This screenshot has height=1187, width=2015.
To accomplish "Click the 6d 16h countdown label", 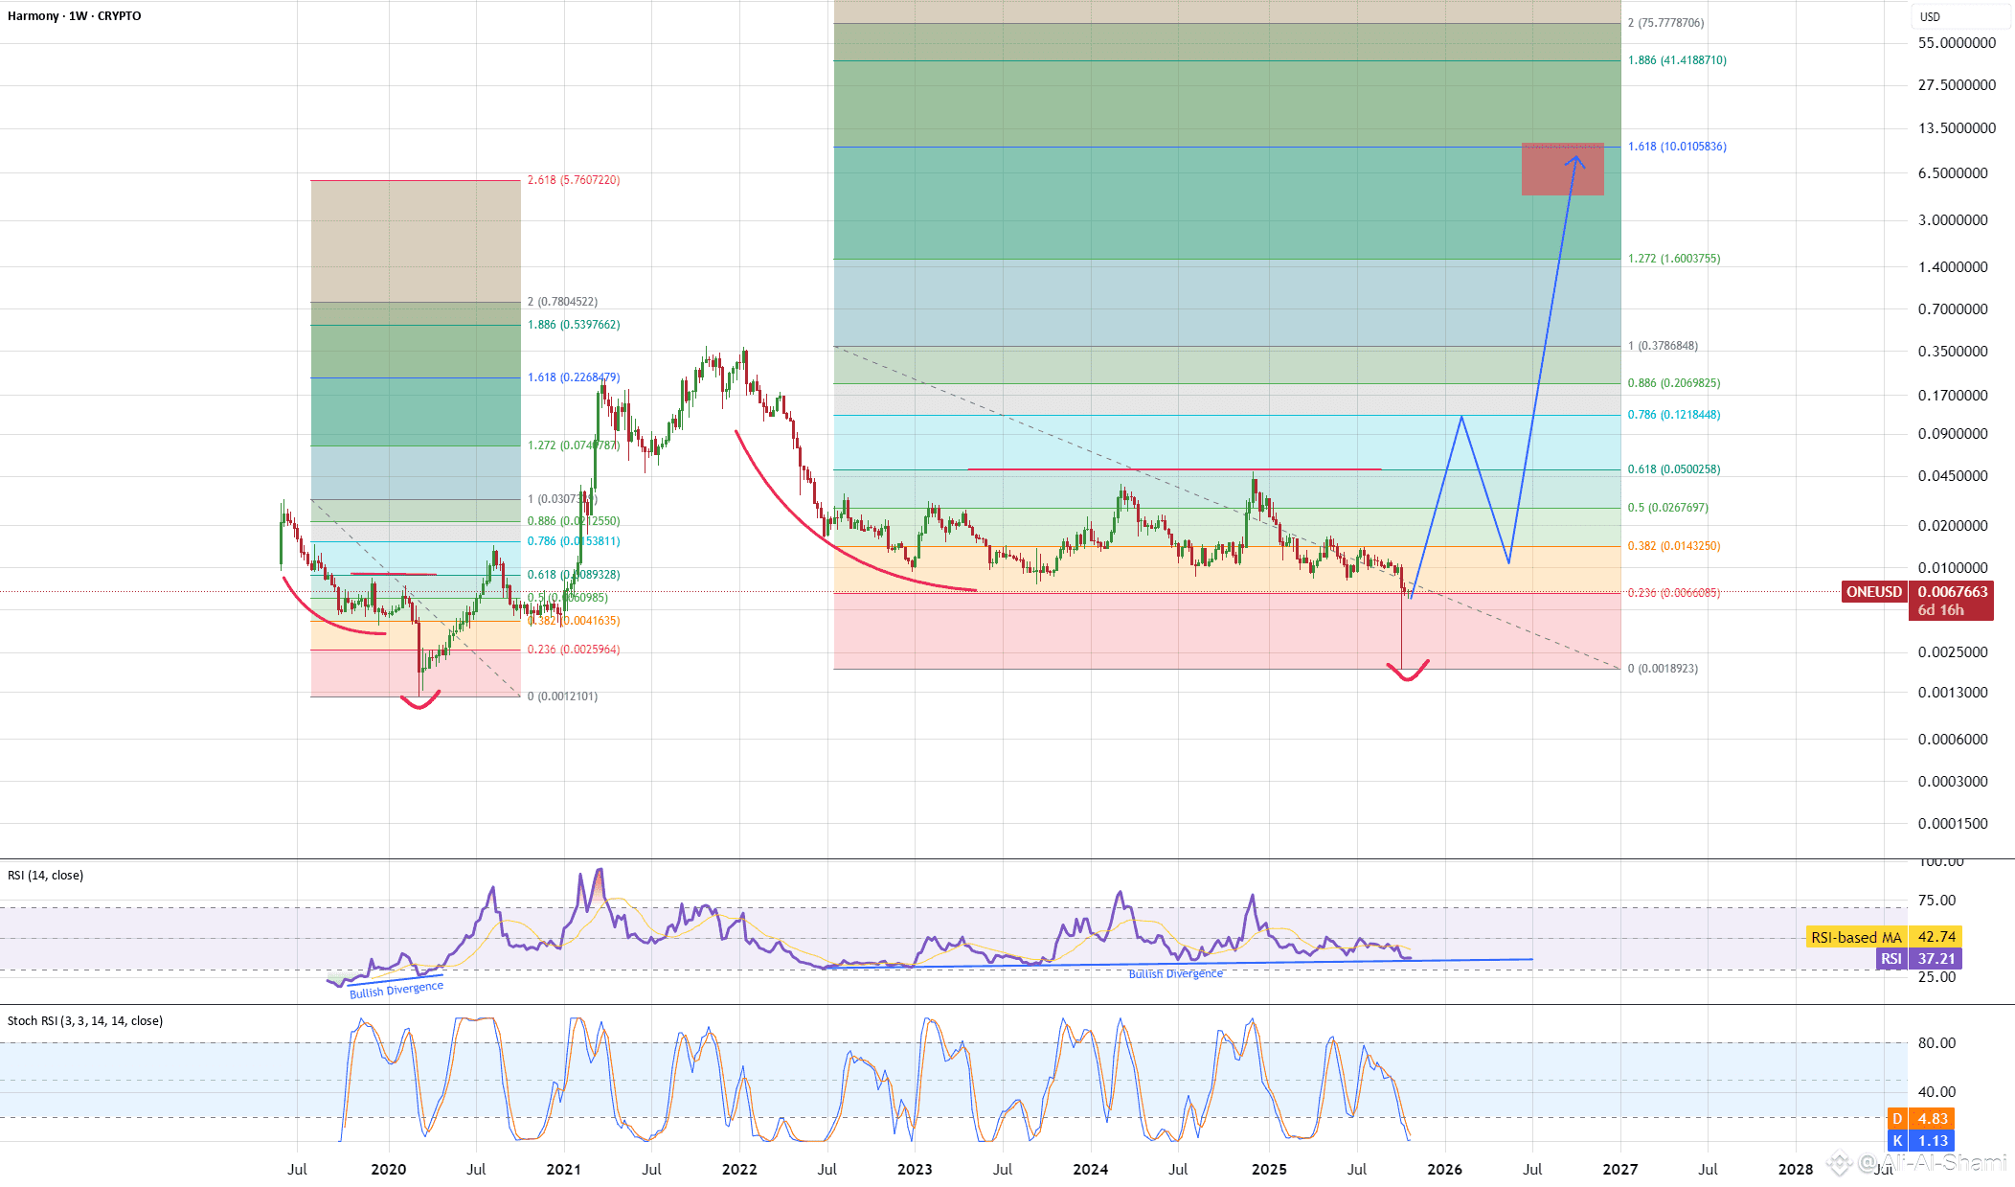I will (x=1940, y=610).
